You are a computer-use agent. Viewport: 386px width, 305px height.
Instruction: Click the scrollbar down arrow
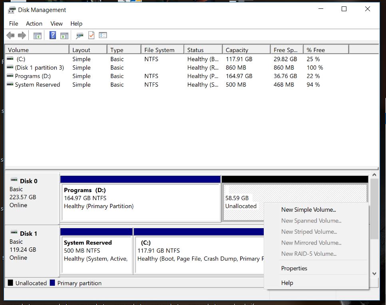coord(374,273)
